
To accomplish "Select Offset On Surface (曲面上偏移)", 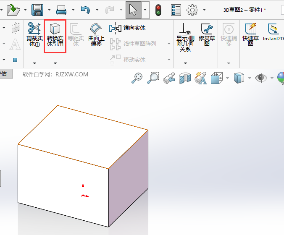I will 96,34.
